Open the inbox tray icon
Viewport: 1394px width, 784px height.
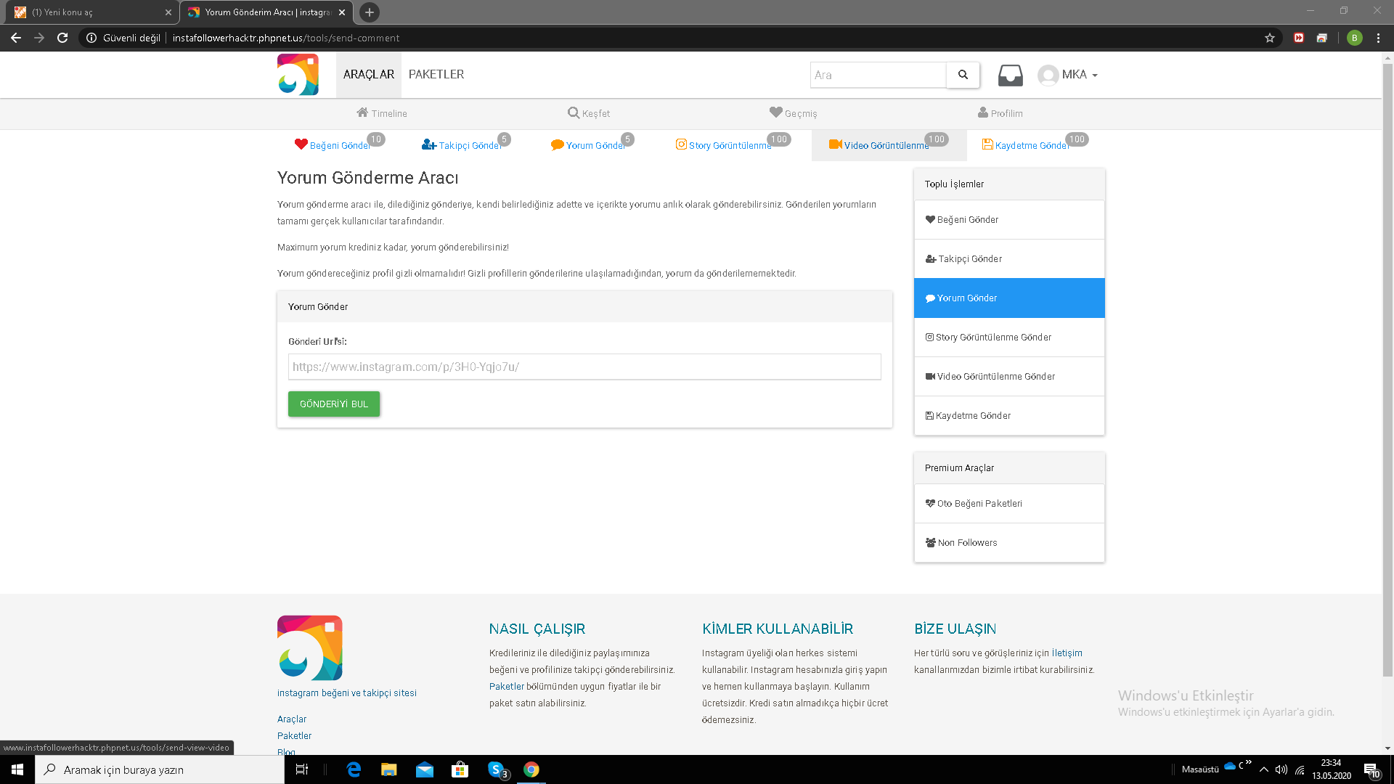pos(1010,75)
